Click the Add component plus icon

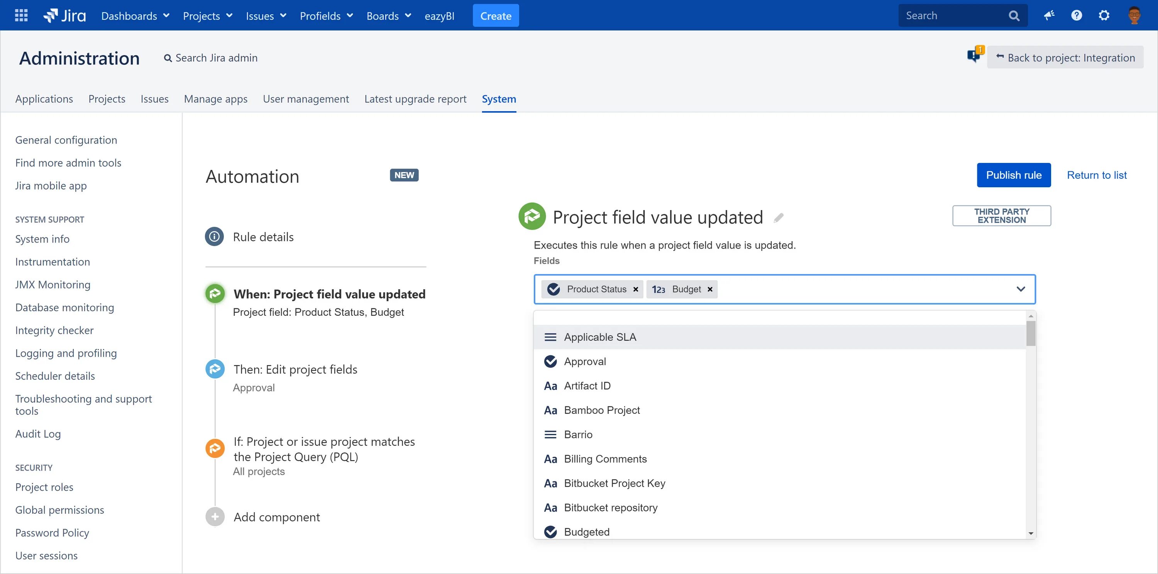coord(215,516)
